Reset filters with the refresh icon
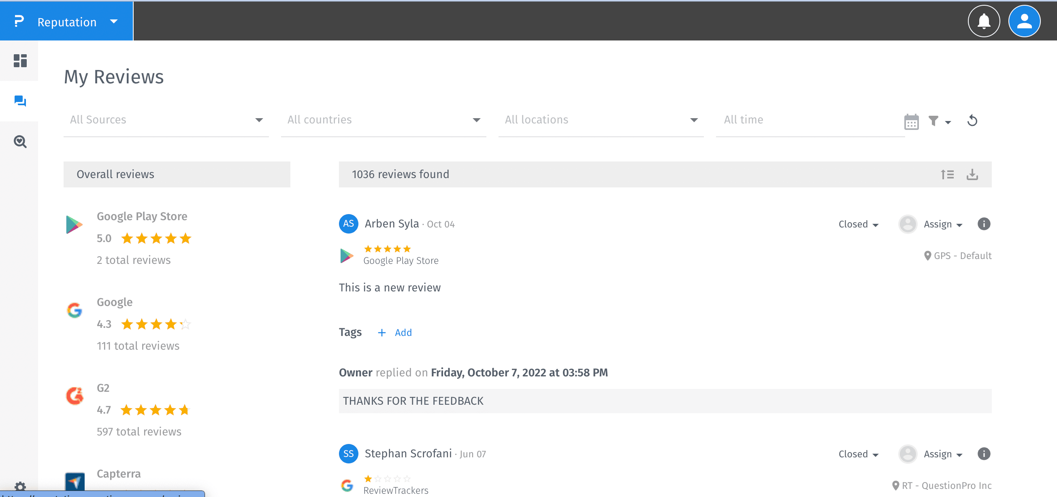The height and width of the screenshot is (497, 1057). coord(972,121)
